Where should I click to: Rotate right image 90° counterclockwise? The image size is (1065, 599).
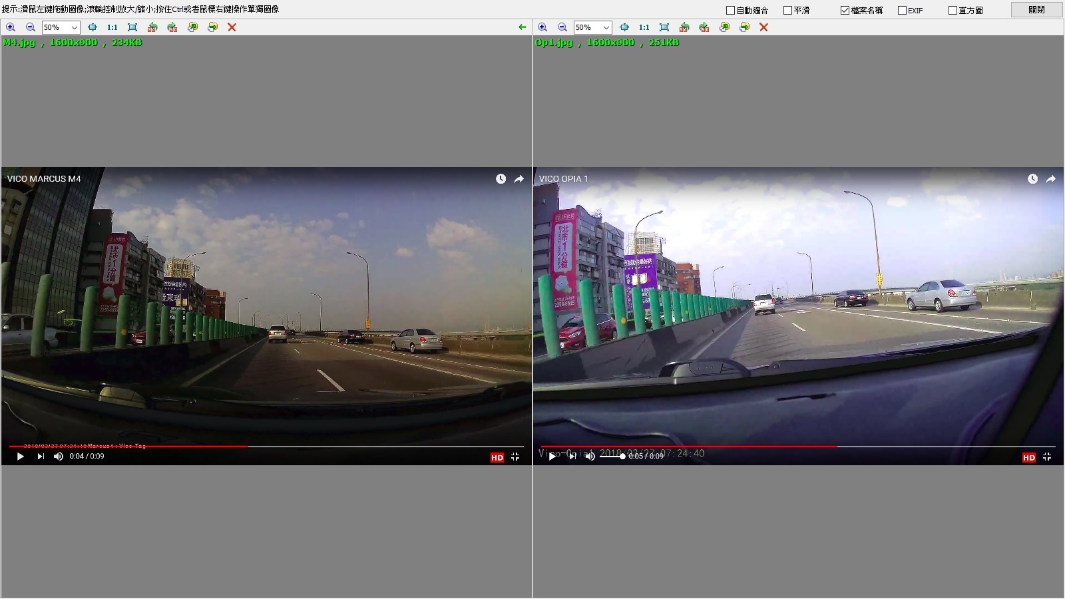click(x=684, y=27)
